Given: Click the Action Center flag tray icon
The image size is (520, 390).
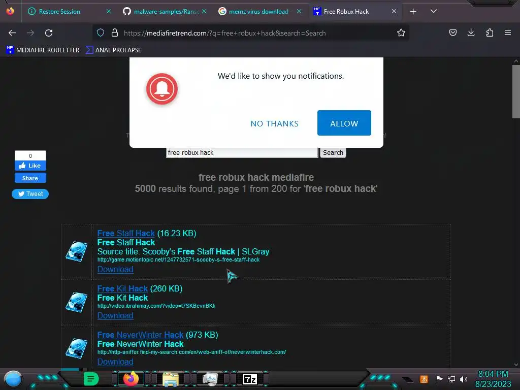Looking at the screenshot, I should [x=439, y=379].
